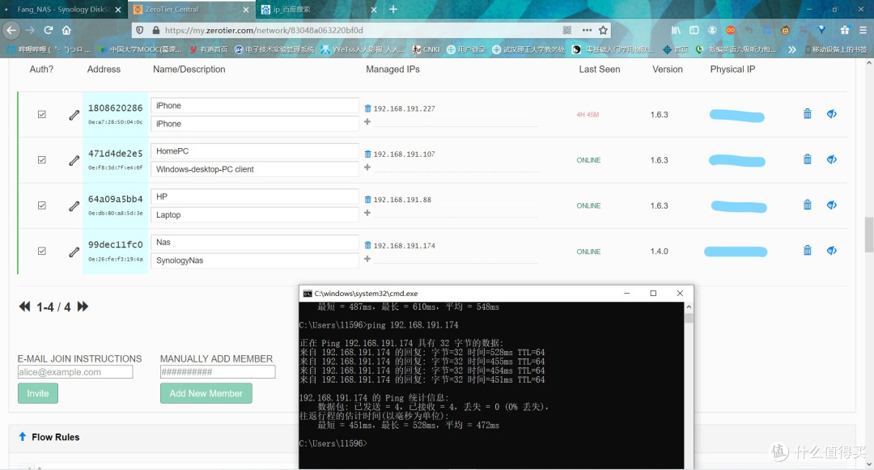Go to next members page arrow

coord(83,307)
